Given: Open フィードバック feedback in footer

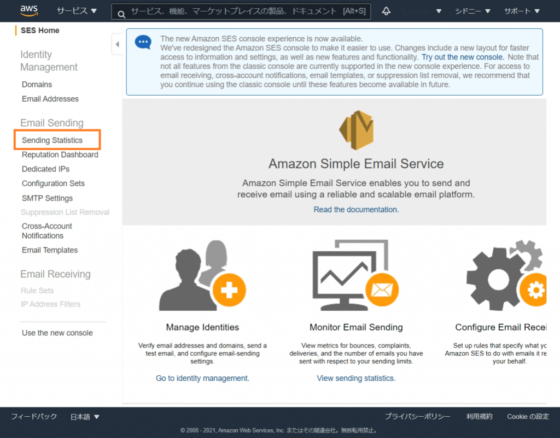Looking at the screenshot, I should click(34, 417).
